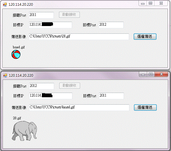This screenshot has width=171, height=151.
Task: Click the 目標Port field showing 2012
Action: tap(111, 25)
